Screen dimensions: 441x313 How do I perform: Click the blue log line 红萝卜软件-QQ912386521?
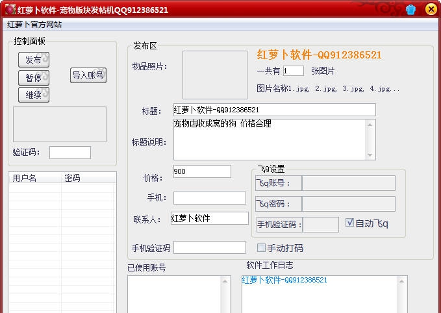coord(284,280)
